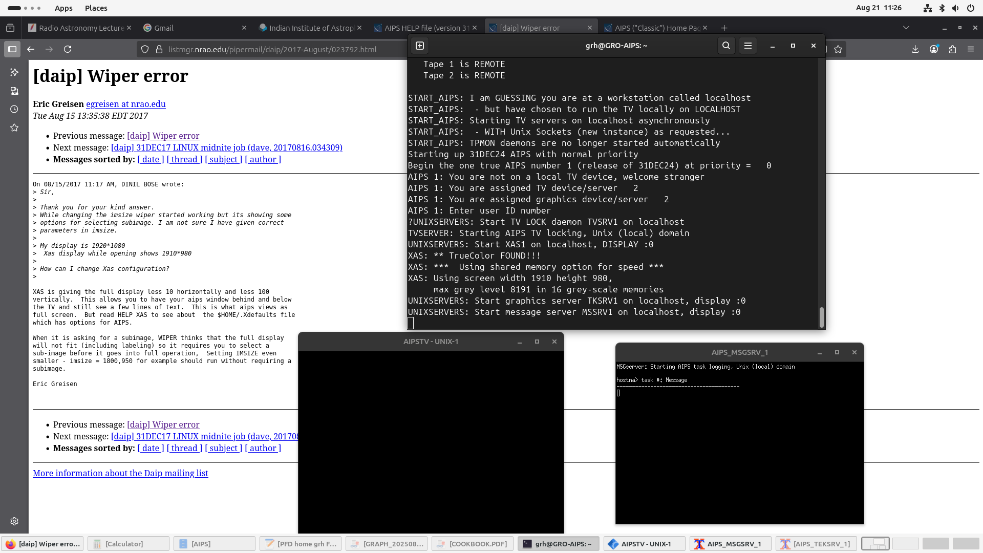
Task: Open system volume indicator in top bar
Action: (955, 8)
